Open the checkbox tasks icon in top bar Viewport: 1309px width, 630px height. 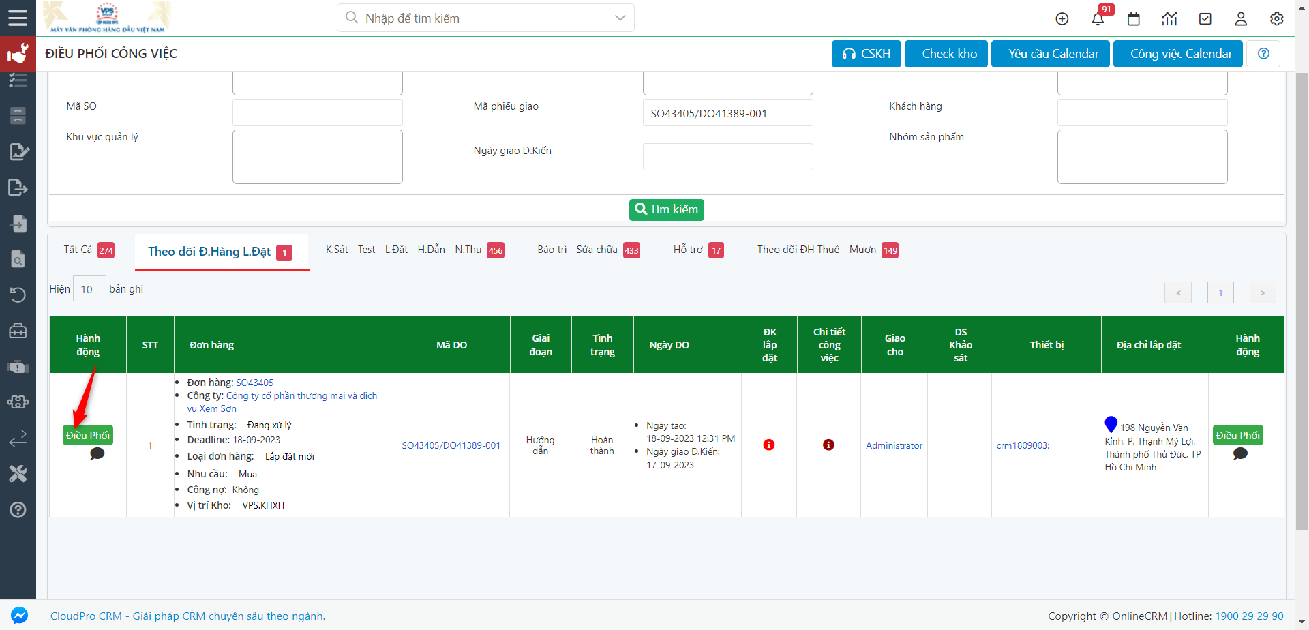point(1205,18)
